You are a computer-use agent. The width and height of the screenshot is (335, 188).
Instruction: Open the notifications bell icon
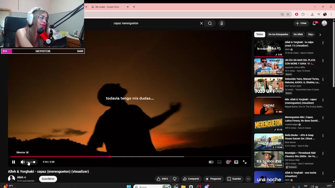(x=314, y=23)
